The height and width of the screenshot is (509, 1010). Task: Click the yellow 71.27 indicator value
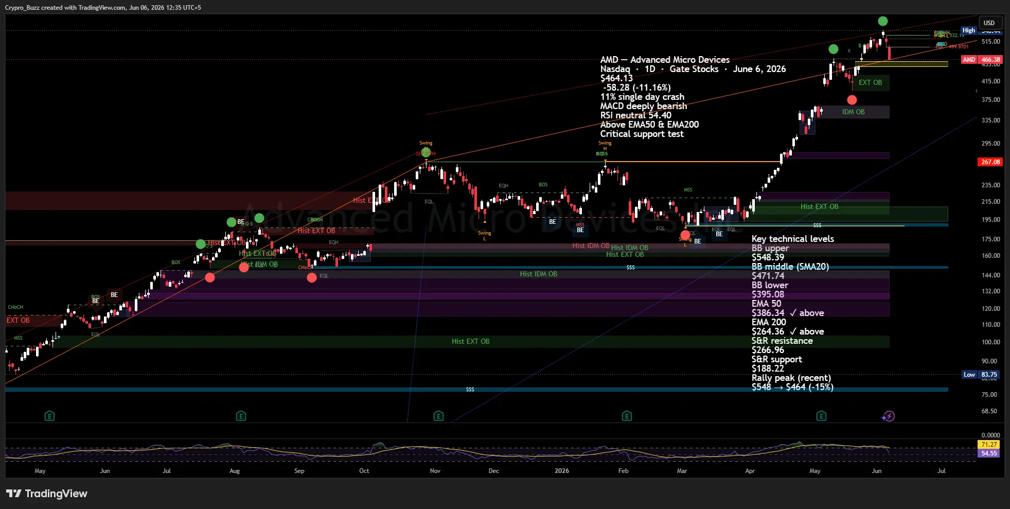point(989,444)
